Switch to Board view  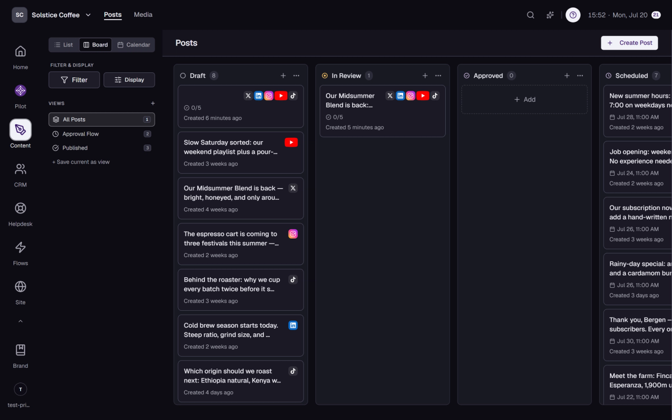95,45
